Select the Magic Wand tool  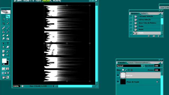[x=8, y=20]
